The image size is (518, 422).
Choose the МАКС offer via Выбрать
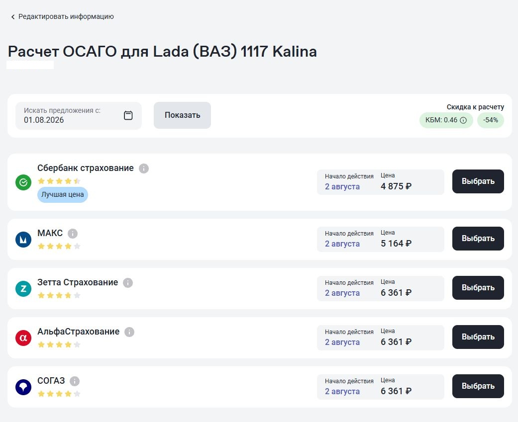point(478,239)
